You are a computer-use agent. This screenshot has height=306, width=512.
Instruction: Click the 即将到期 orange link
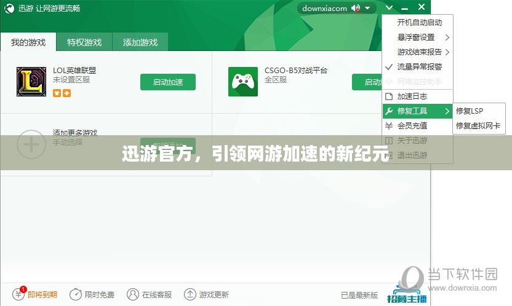point(42,294)
